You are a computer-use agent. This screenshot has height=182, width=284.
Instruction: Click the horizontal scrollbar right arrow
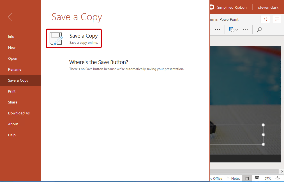pyautogui.click(x=281, y=171)
